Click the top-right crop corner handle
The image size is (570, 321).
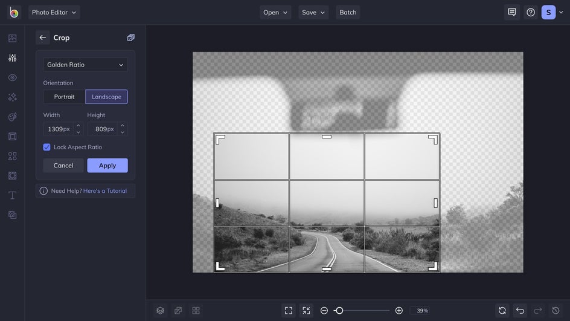pos(433,140)
